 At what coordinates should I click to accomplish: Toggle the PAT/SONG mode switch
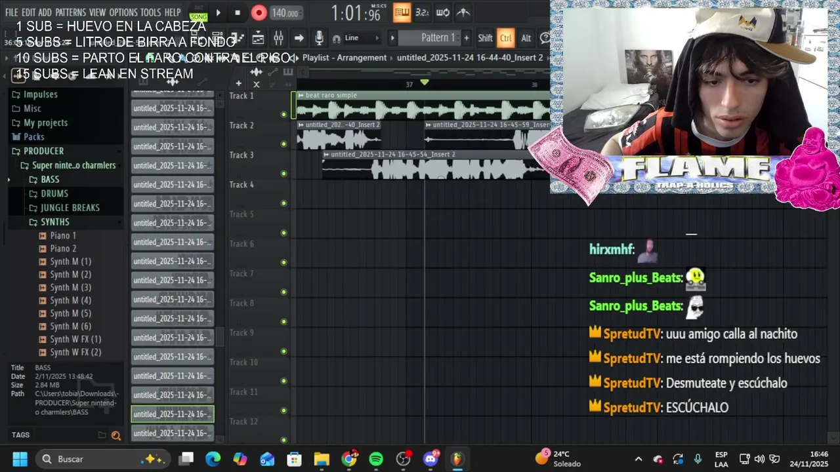pyautogui.click(x=198, y=13)
